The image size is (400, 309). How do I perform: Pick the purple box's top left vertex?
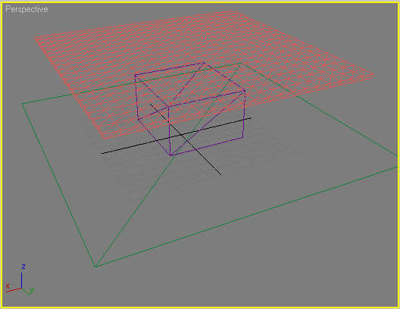tap(135, 75)
